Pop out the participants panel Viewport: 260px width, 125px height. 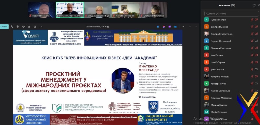(254, 5)
